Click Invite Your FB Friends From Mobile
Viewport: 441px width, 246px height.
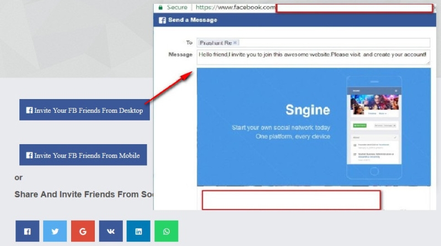point(83,155)
